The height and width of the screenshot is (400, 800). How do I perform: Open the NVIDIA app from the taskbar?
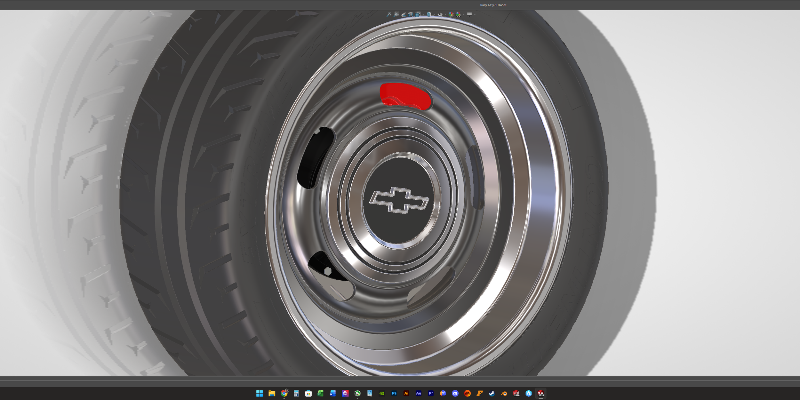point(382,393)
